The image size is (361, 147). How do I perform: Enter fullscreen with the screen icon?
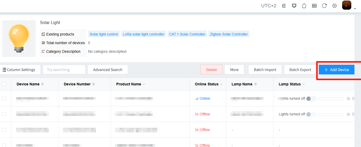pyautogui.click(x=294, y=6)
